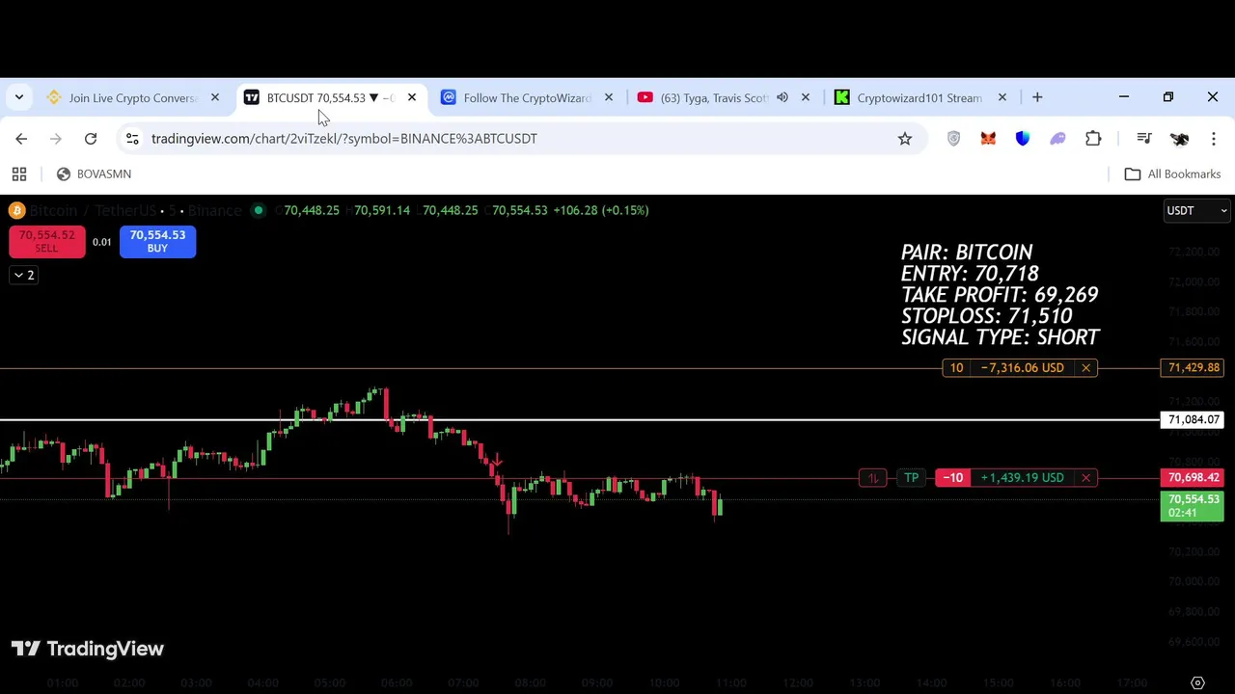
Task: Open the All Bookmarks folder
Action: click(x=1172, y=174)
